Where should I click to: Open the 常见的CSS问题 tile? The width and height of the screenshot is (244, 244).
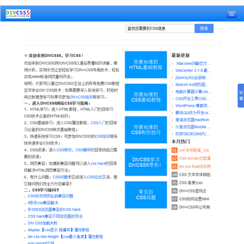(x=146, y=195)
